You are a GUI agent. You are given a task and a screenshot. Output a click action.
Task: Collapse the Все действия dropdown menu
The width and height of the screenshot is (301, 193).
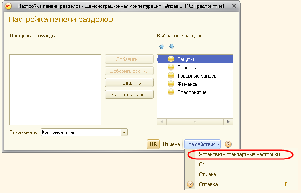coord(202,144)
